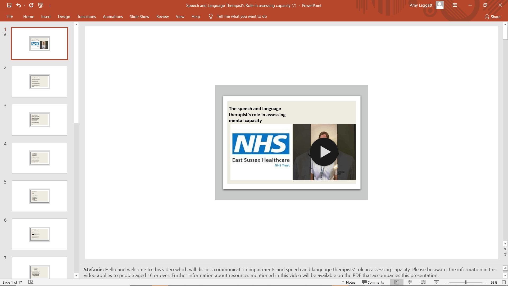This screenshot has height=286, width=508.
Task: Open the Animations tab
Action: (x=113, y=16)
